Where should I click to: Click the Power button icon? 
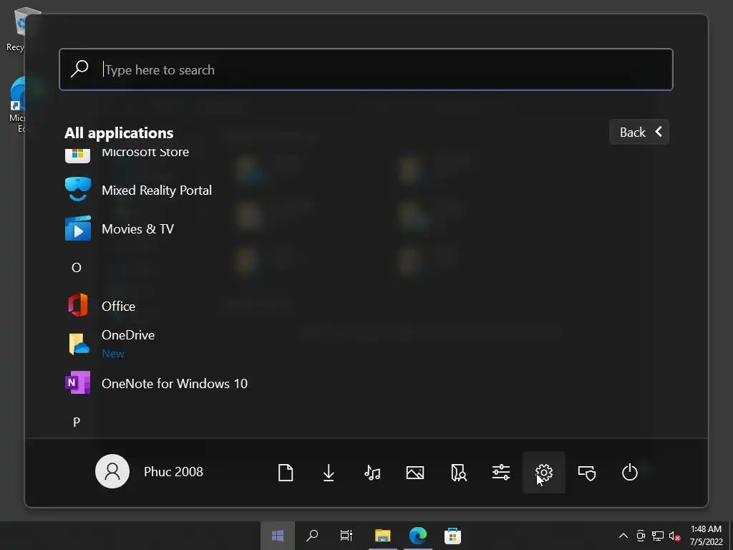(x=630, y=473)
